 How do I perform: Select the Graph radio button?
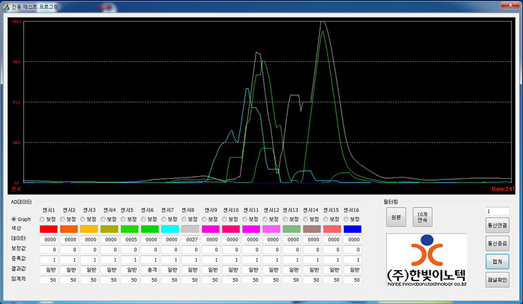point(14,219)
